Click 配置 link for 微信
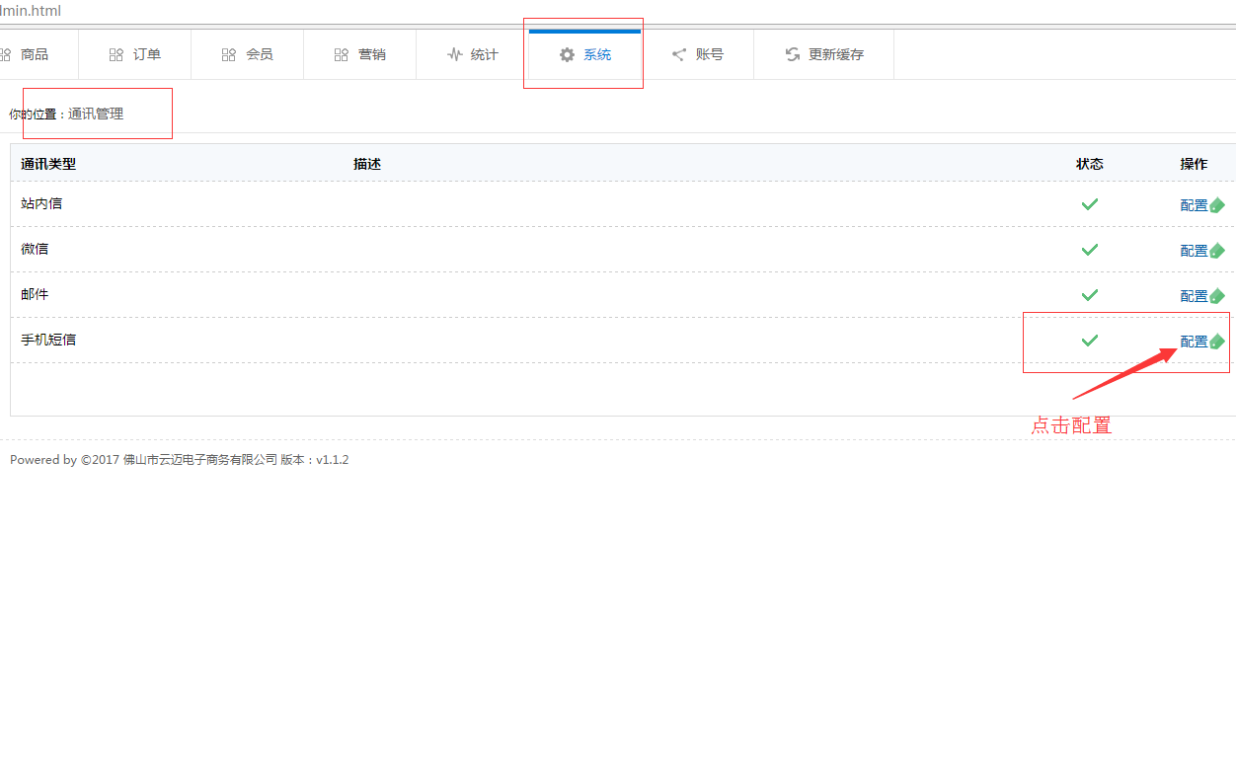Screen dimensions: 1236x764 coord(1194,251)
